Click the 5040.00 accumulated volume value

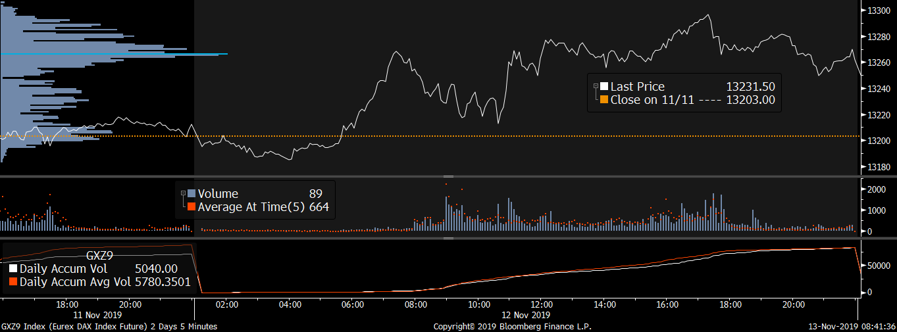point(157,268)
